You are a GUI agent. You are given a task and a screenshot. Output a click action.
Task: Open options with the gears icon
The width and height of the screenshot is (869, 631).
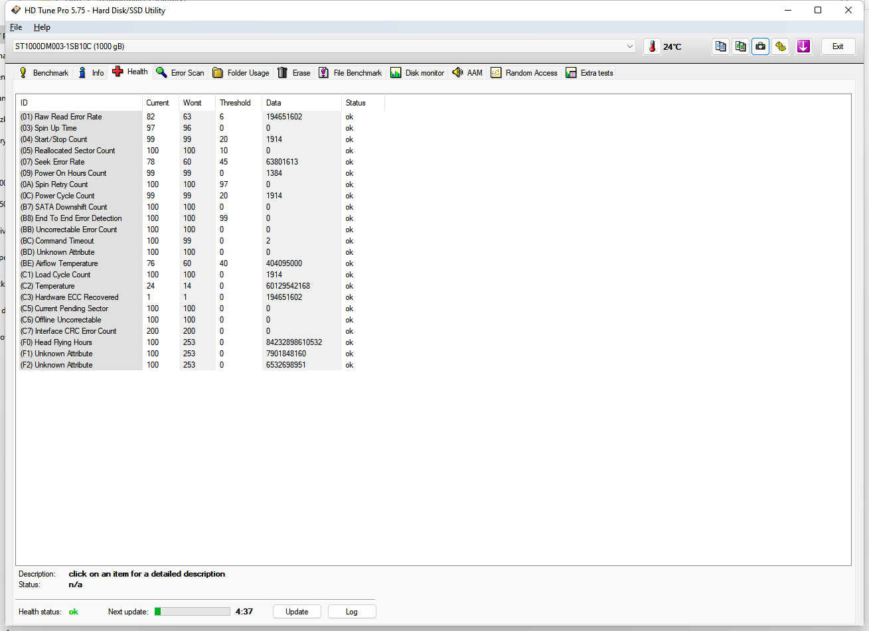tap(781, 46)
